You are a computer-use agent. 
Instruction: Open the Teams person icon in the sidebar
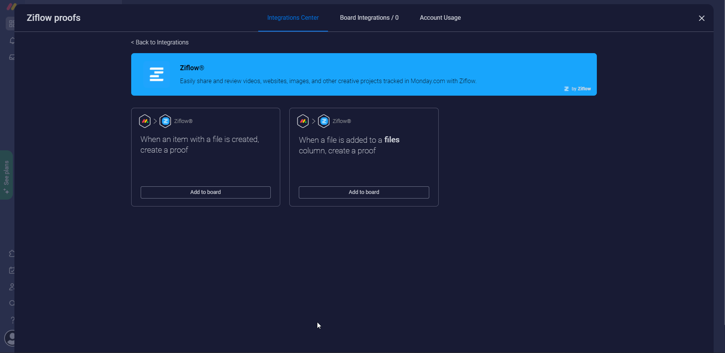pos(11,287)
